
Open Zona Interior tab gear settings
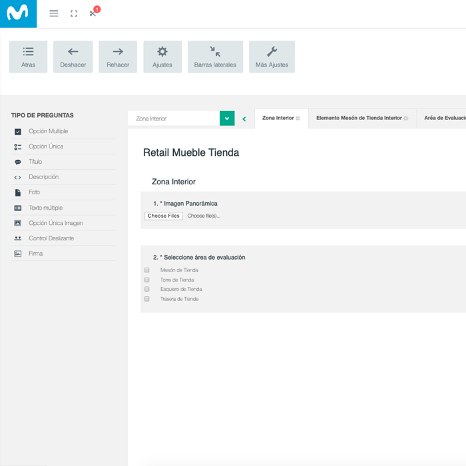(x=298, y=118)
